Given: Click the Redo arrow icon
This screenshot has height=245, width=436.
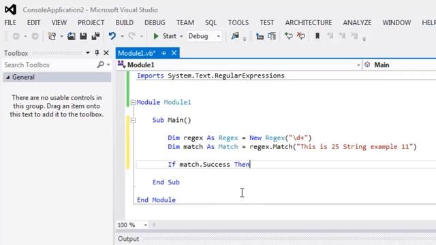Looking at the screenshot, I should (131, 36).
